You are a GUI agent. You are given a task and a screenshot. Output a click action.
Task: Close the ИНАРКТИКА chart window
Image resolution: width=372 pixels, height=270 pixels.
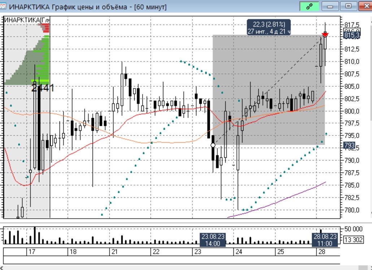click(366, 6)
